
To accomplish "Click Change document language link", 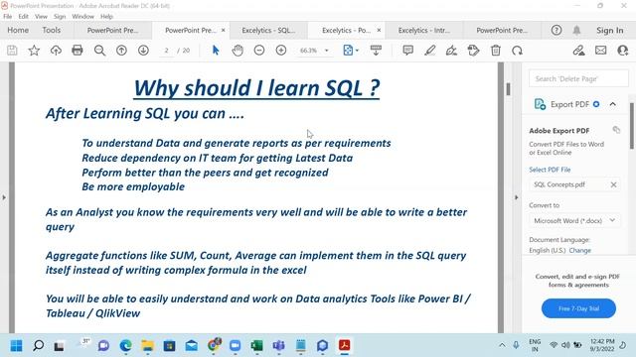I will (x=580, y=251).
